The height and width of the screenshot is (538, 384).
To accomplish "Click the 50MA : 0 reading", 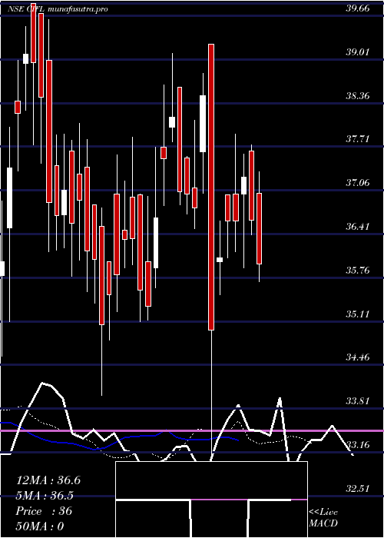I will tap(40, 526).
